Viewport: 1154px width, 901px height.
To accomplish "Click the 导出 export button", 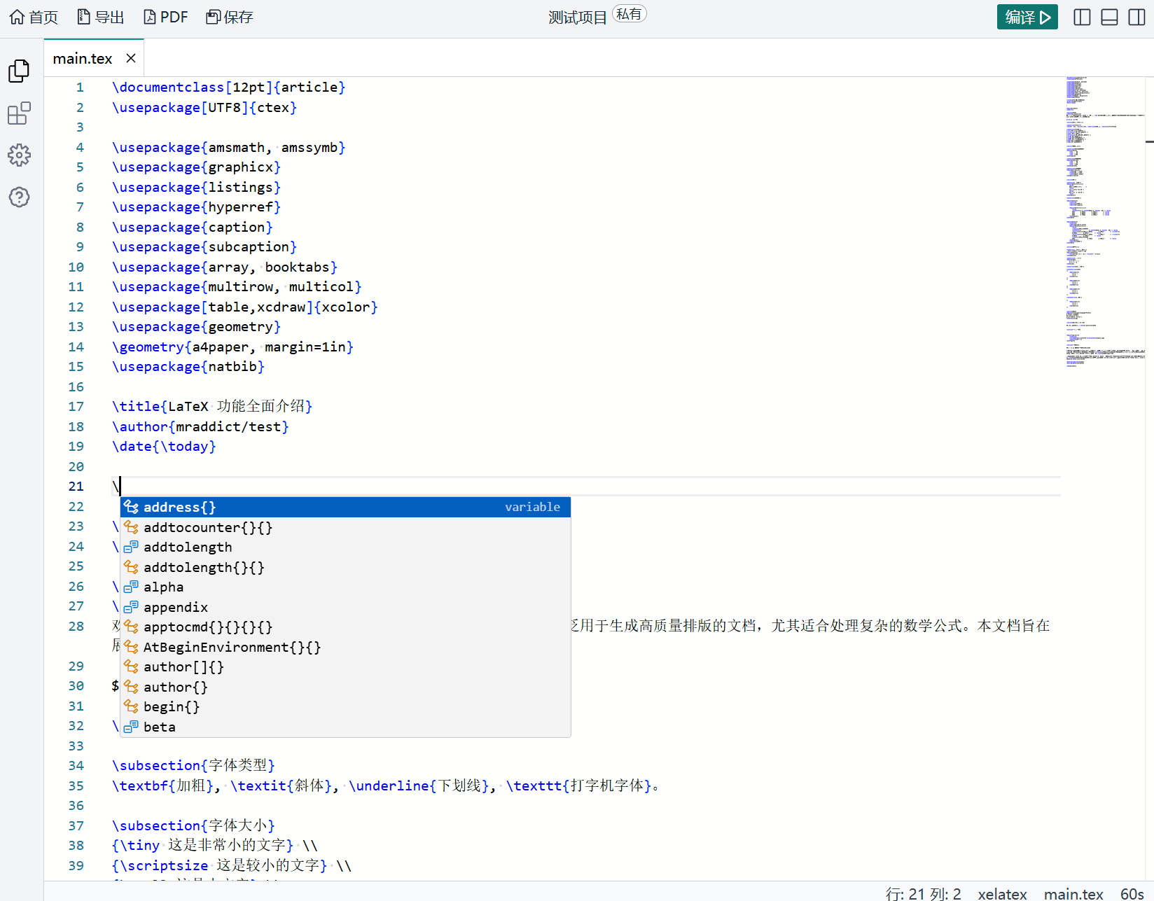I will (x=100, y=17).
